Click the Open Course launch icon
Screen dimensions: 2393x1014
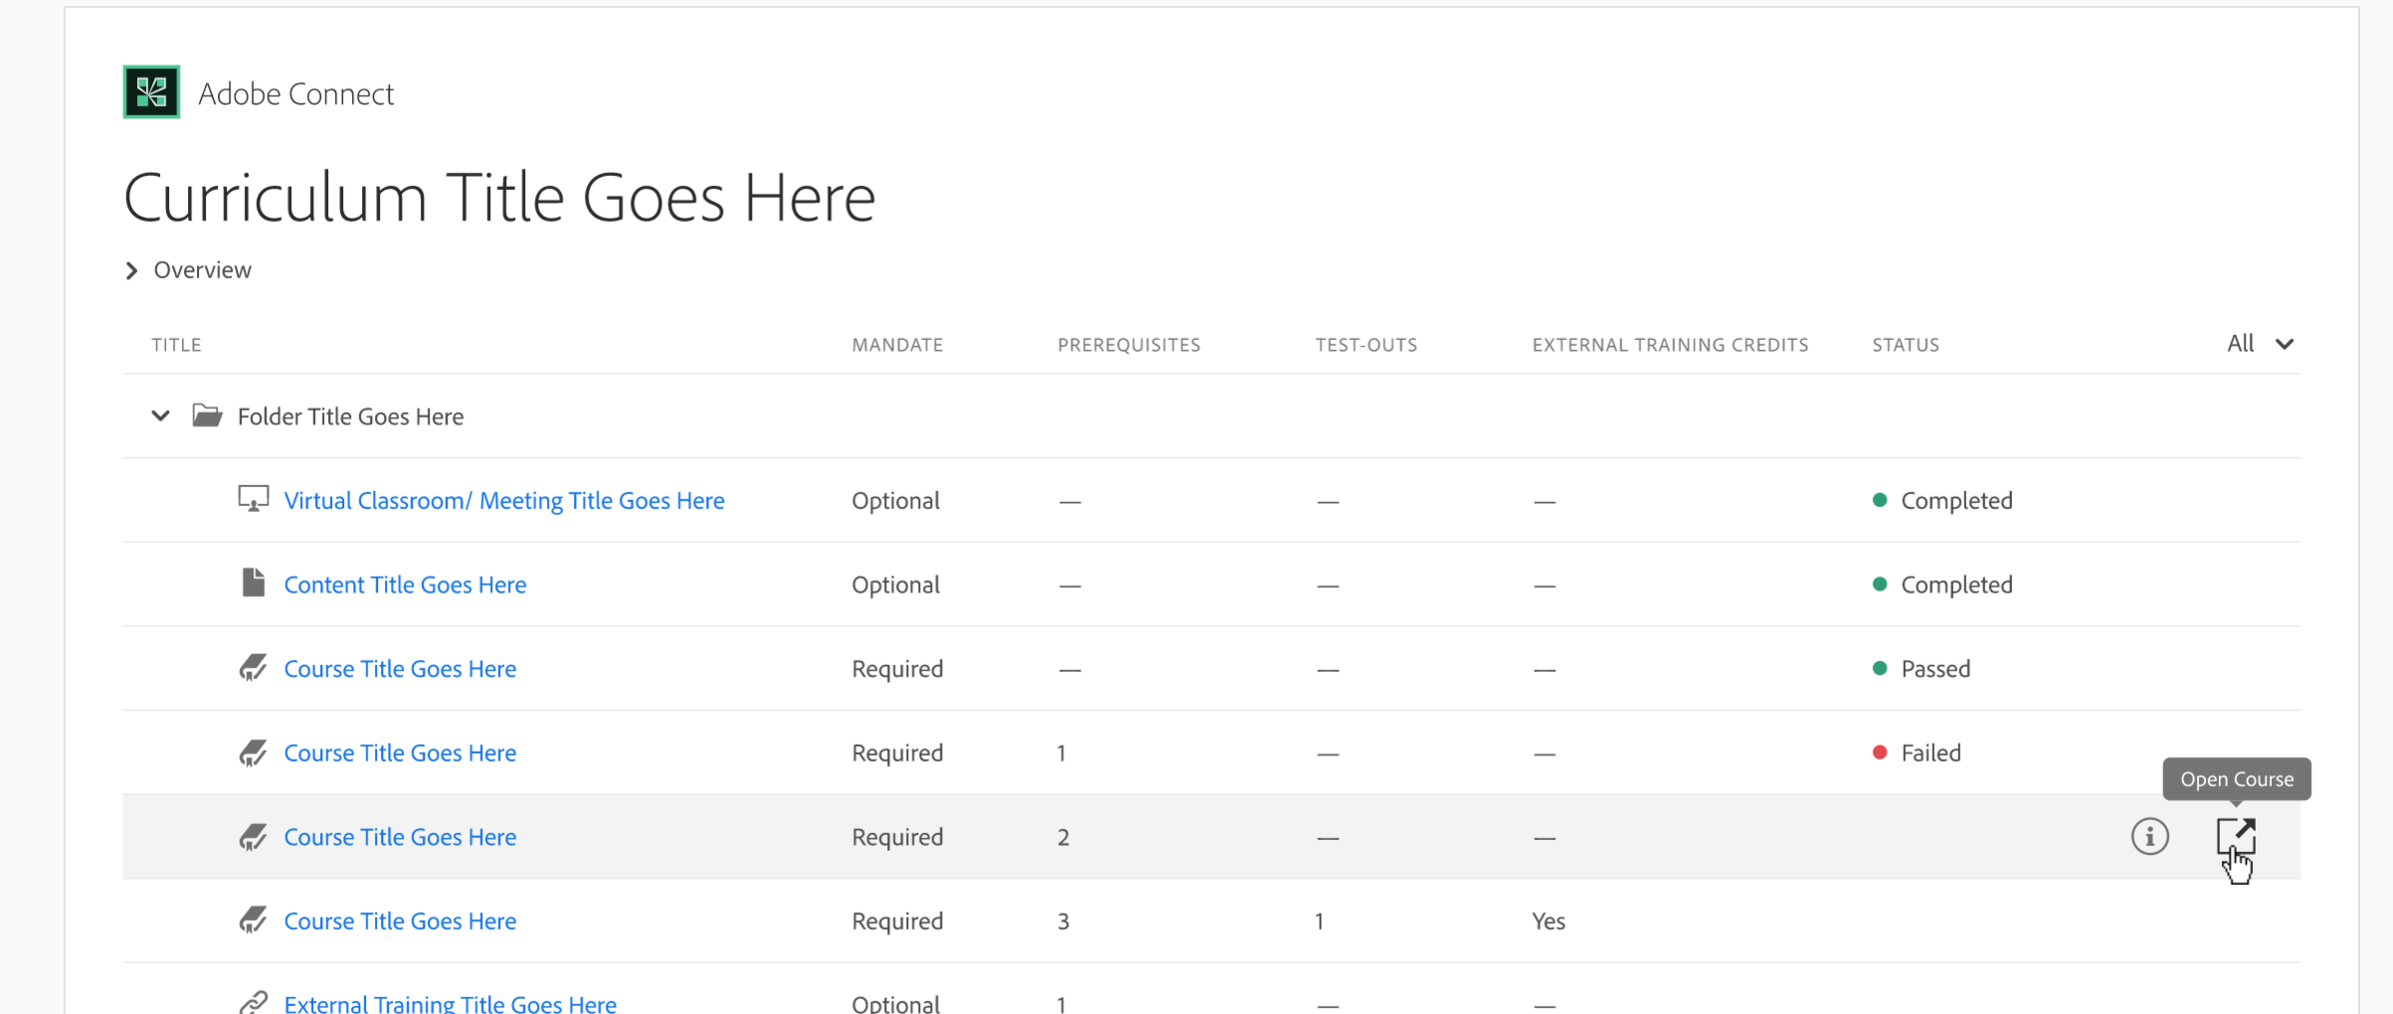(x=2235, y=836)
